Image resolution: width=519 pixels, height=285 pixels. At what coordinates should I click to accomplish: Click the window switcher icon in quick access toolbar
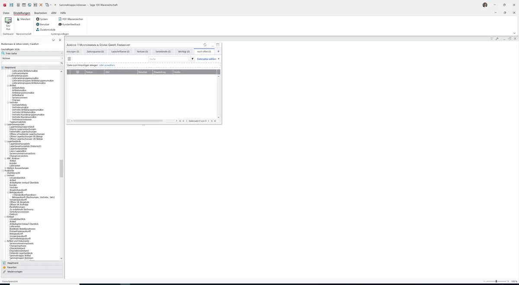[47, 5]
